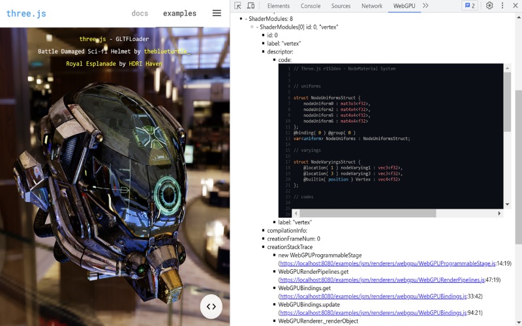The height and width of the screenshot is (326, 522).
Task: Open the HDRI Haven link
Action: (146, 63)
